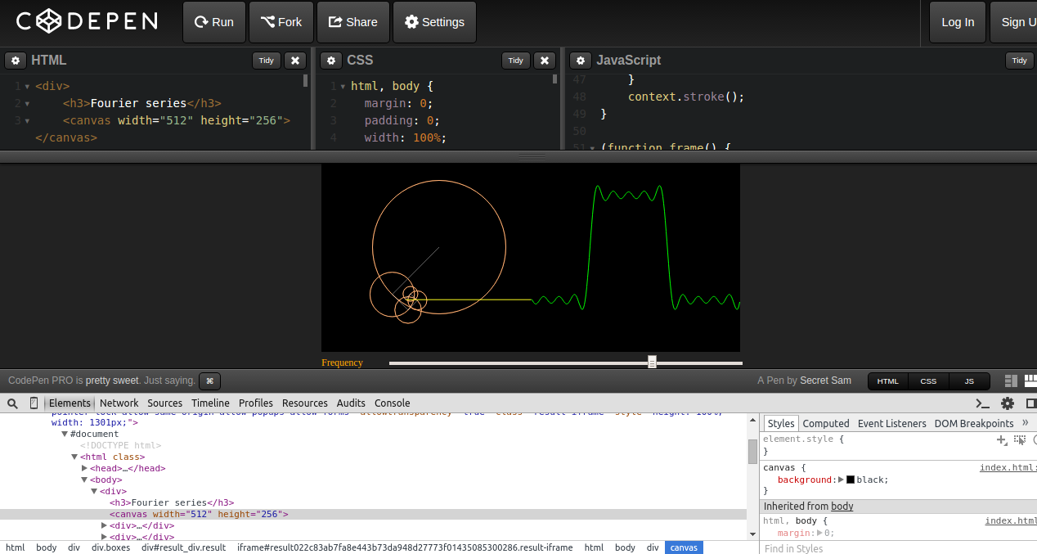Click the DevTools inspect element magnifier icon
The width and height of the screenshot is (1037, 554).
(13, 403)
